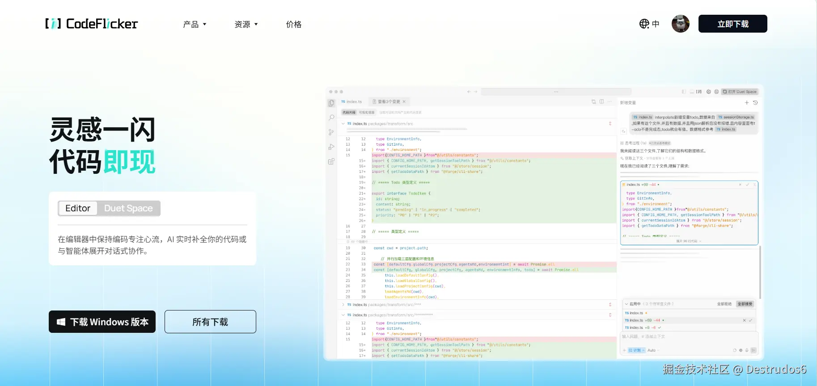Click the 立即下载 button
817x386 pixels.
click(x=733, y=24)
